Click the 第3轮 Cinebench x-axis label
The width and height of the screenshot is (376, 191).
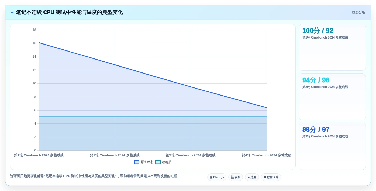(191, 155)
